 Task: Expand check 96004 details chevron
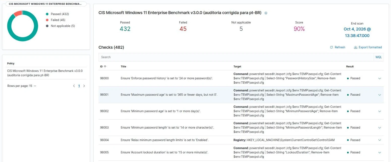click(380, 140)
